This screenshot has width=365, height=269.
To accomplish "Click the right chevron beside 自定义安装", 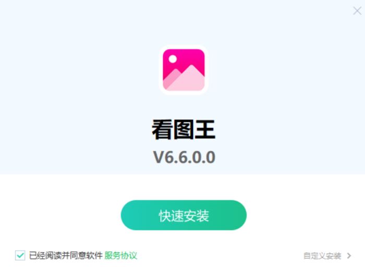I will coord(349,256).
